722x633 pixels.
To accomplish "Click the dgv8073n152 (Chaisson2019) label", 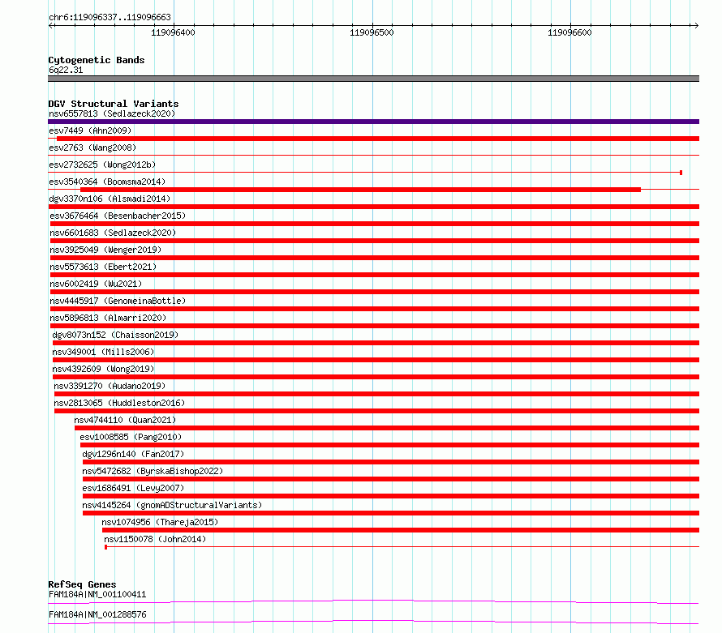I will pyautogui.click(x=115, y=335).
